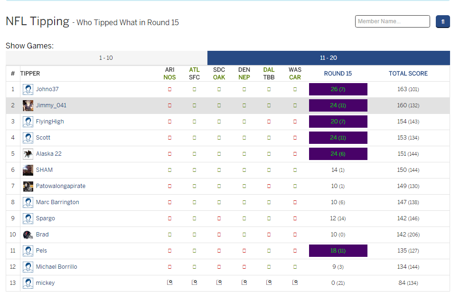This screenshot has width=451, height=292.
Task: Switch to games 1 - 10 tab
Action: (106, 58)
